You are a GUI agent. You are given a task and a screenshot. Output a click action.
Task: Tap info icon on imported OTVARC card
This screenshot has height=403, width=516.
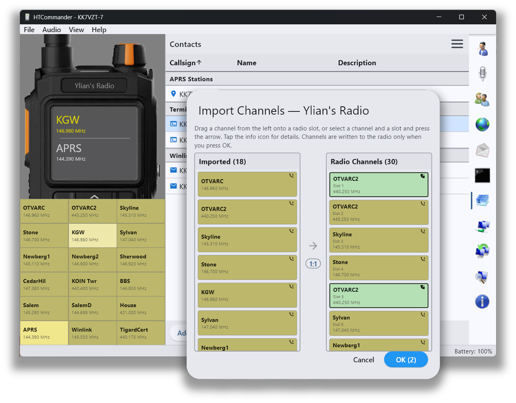[292, 176]
